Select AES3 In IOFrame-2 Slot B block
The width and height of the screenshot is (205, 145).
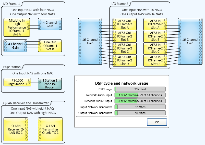(x=155, y=36)
